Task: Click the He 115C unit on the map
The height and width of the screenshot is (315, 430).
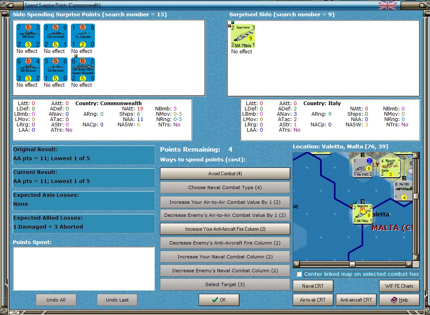Action: (x=362, y=167)
